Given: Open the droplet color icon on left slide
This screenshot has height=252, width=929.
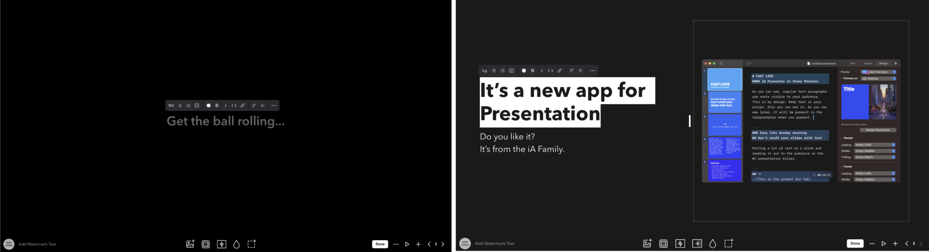Looking at the screenshot, I should (x=236, y=244).
